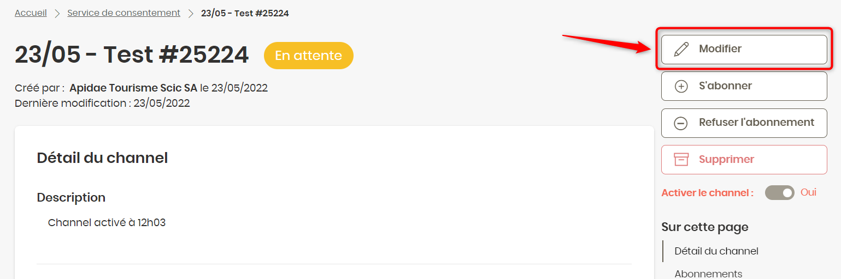Image resolution: width=841 pixels, height=279 pixels.
Task: Click the En attente status badge
Action: click(x=309, y=56)
